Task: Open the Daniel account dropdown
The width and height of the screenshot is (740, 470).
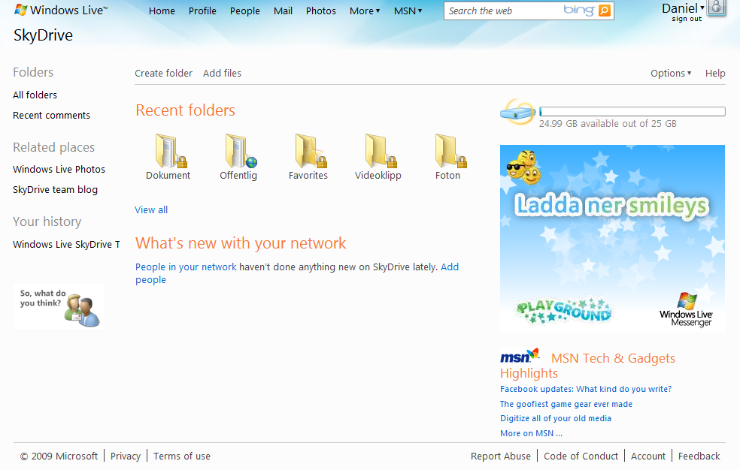Action: point(684,8)
